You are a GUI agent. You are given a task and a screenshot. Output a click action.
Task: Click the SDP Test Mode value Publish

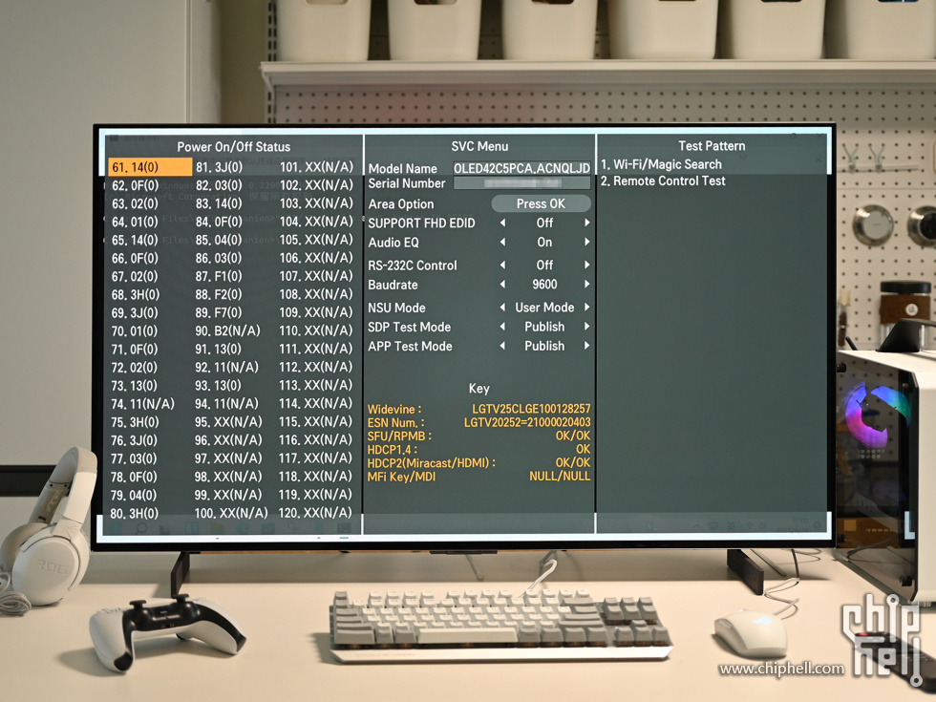coord(544,327)
